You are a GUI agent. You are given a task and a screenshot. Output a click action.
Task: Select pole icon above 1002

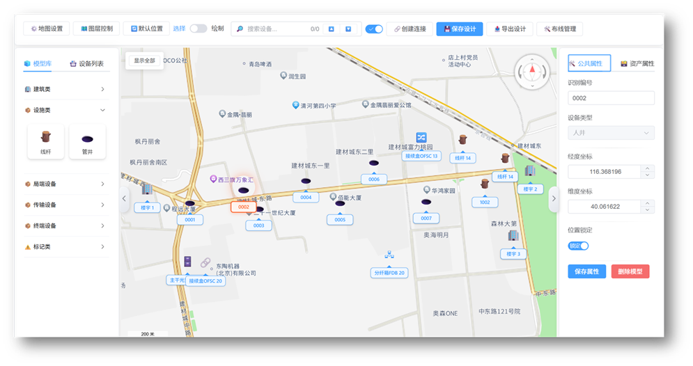pyautogui.click(x=485, y=183)
